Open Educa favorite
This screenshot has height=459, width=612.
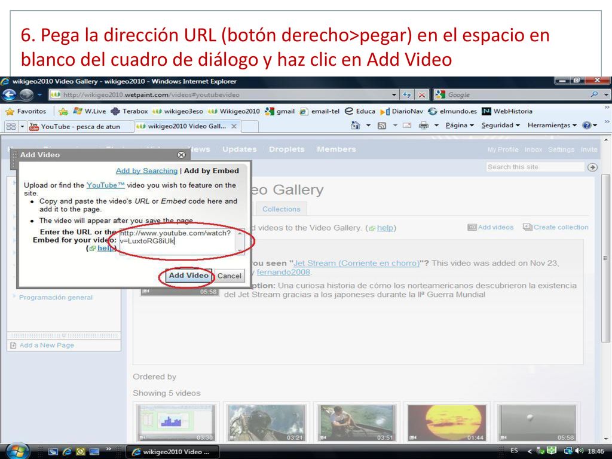tap(360, 111)
